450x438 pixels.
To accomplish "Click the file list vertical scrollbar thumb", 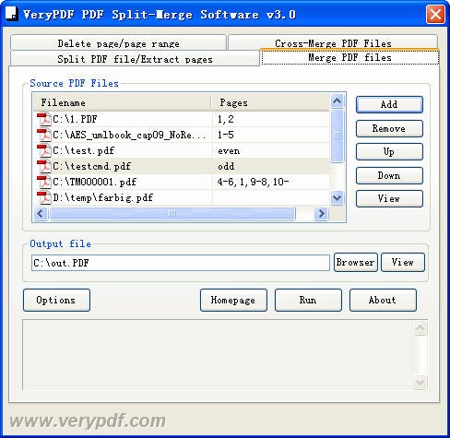I will click(337, 136).
